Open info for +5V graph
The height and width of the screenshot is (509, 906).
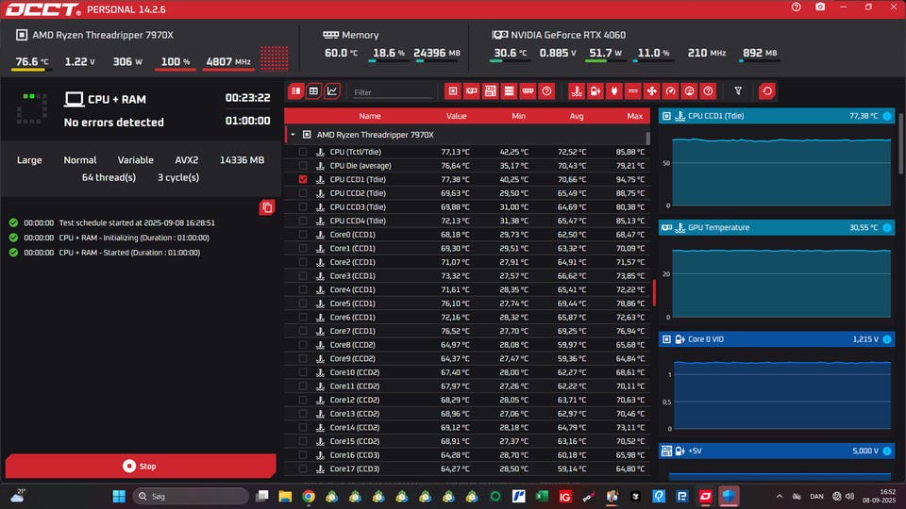pyautogui.click(x=887, y=452)
